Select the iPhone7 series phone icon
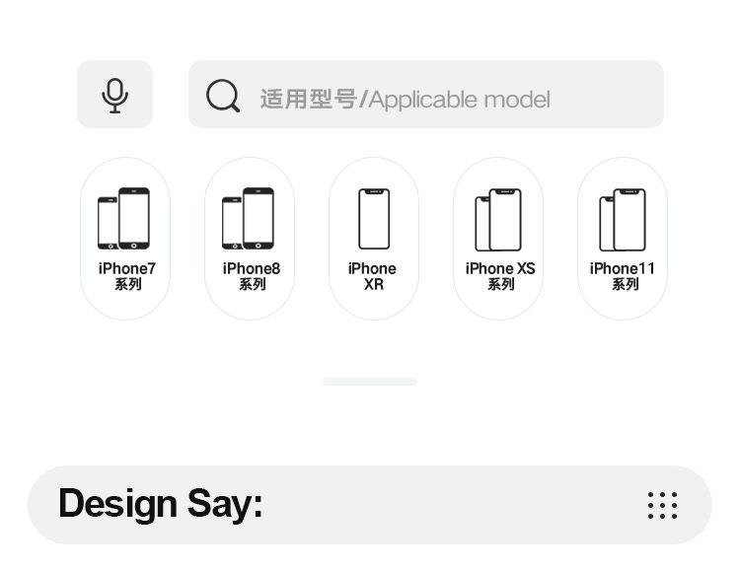This screenshot has width=740, height=572. (124, 219)
